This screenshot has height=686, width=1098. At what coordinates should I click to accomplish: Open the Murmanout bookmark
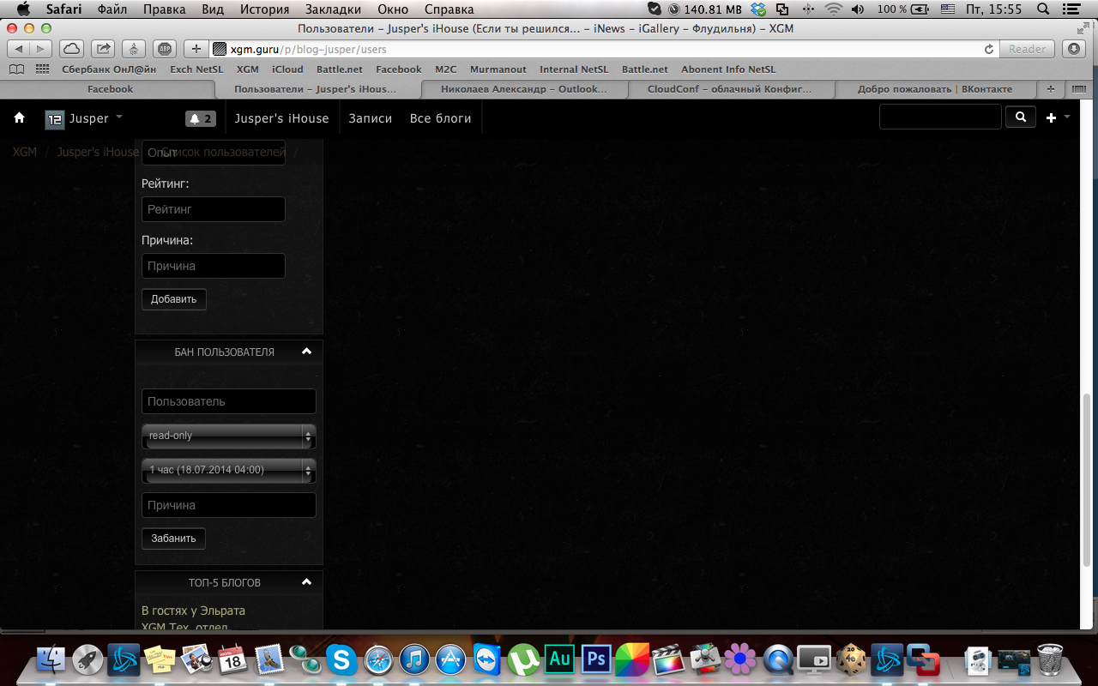(x=498, y=69)
